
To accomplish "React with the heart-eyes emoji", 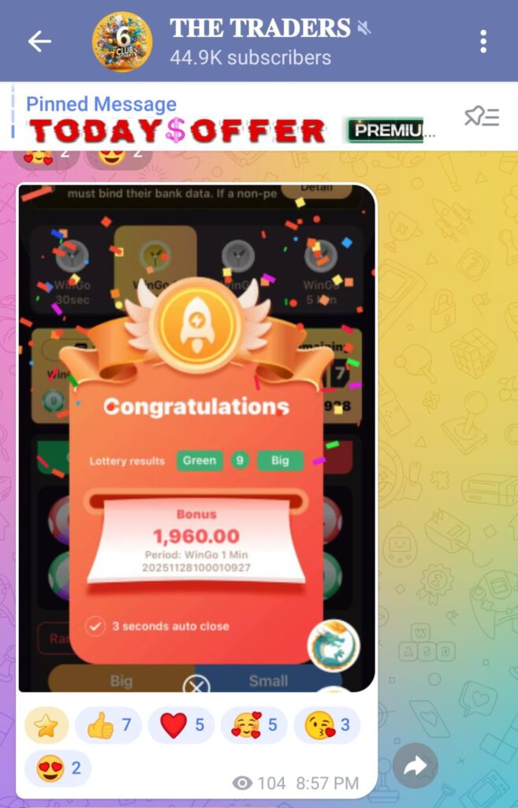I will point(58,769).
